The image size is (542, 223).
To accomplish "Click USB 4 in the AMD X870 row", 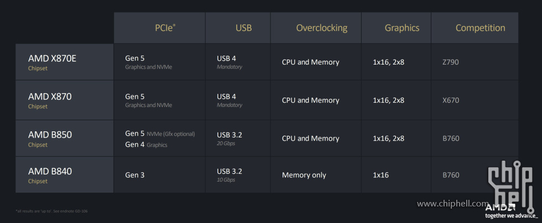I will coord(226,97).
